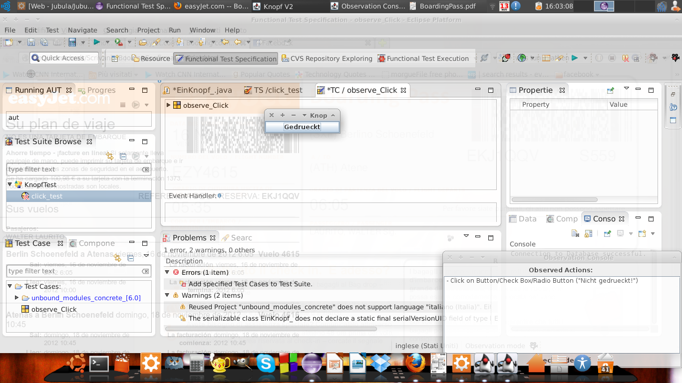Switch to Data view tab
Screen dimensions: 682x383
[523, 219]
